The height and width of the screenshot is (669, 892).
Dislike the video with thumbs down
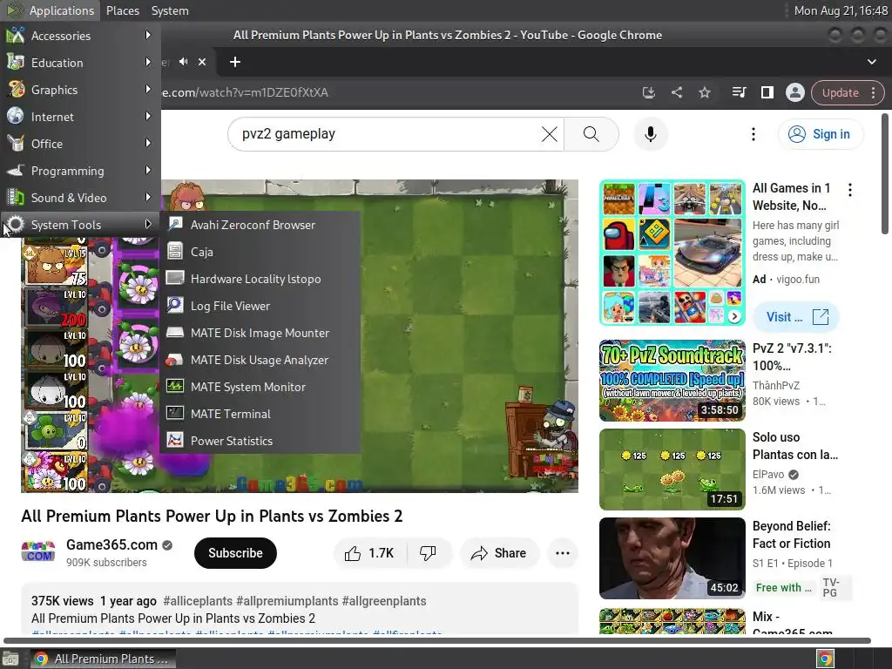coord(429,553)
